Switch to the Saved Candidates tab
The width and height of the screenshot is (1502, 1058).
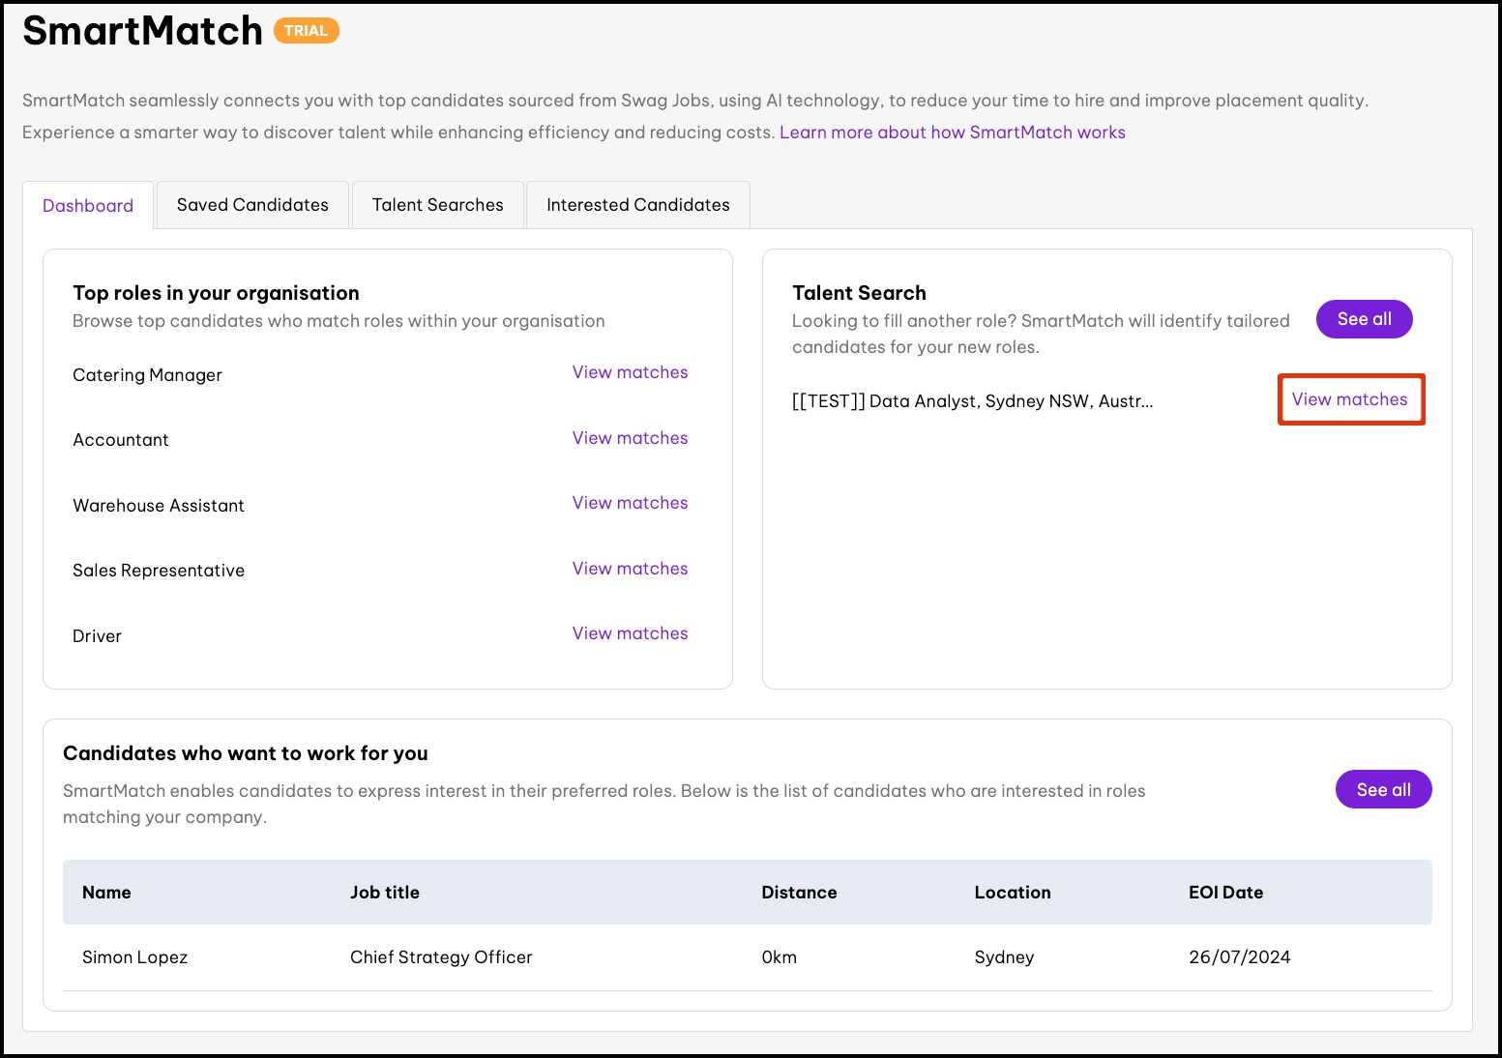coord(252,205)
